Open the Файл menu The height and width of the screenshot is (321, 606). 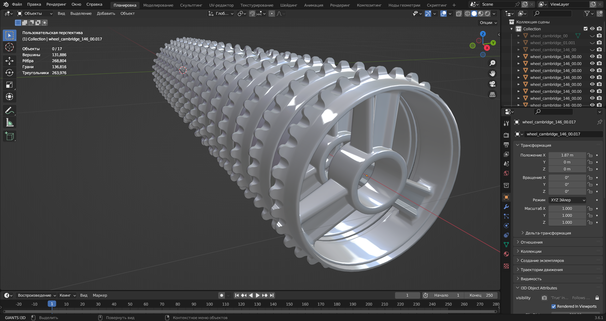click(17, 4)
